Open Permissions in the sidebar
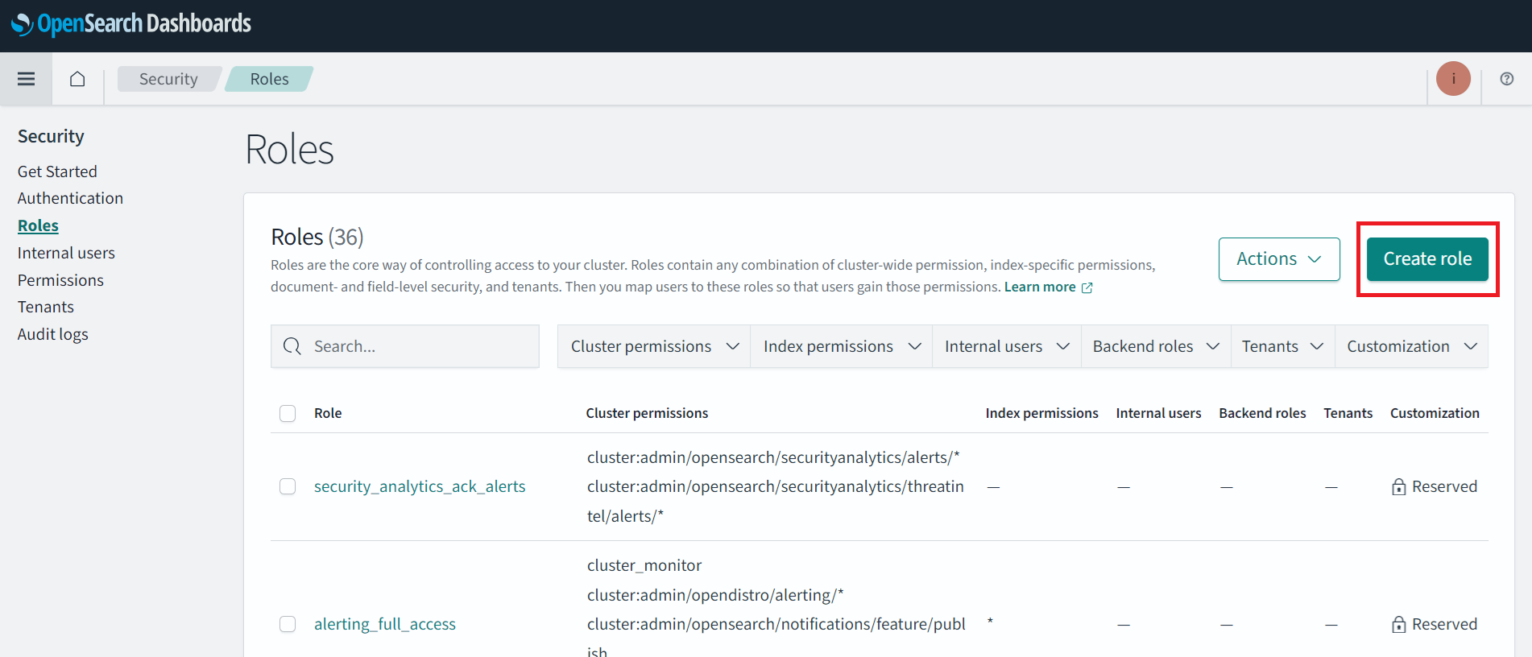The width and height of the screenshot is (1532, 657). [60, 280]
